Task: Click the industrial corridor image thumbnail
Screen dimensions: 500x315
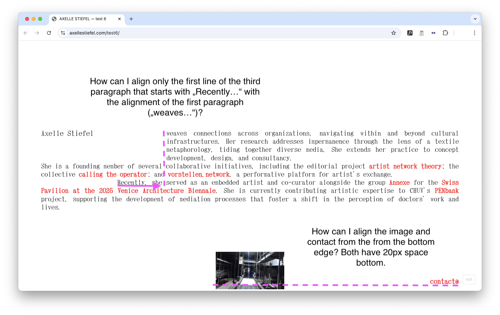Action: [x=250, y=270]
